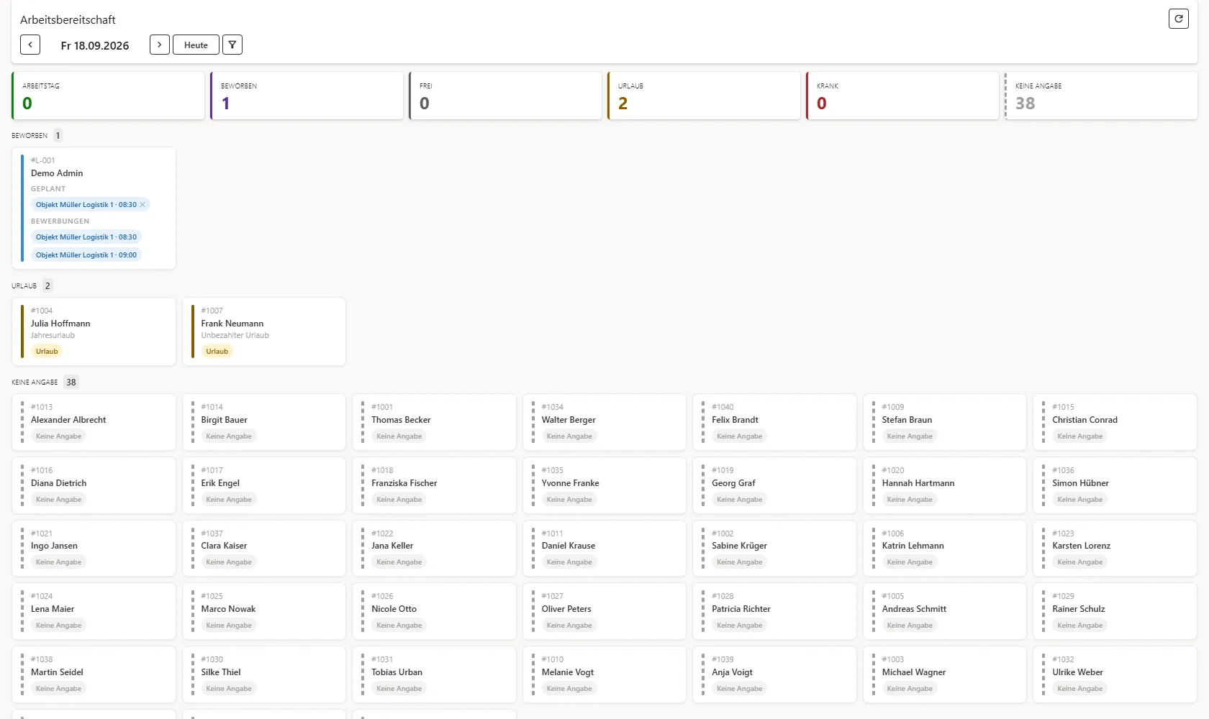Click Urlaub badge on Frank Neumann card
The image size is (1209, 719).
click(217, 352)
